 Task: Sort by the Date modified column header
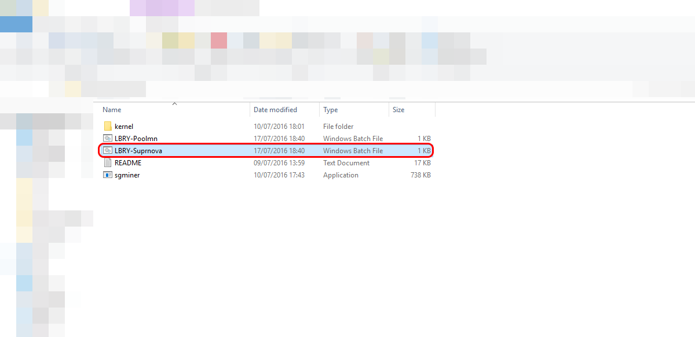point(275,110)
